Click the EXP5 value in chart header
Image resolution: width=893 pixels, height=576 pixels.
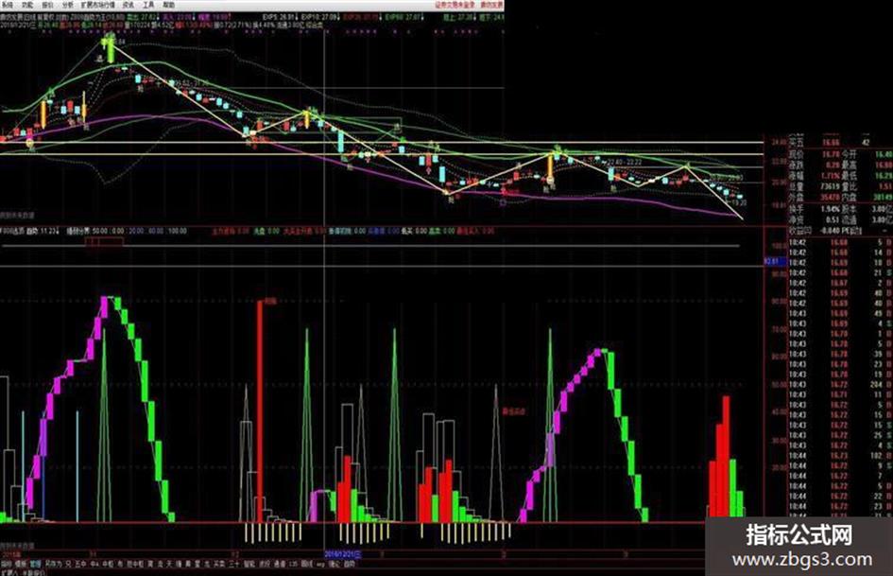point(279,18)
